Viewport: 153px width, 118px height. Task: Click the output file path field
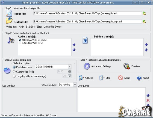coord(87,22)
